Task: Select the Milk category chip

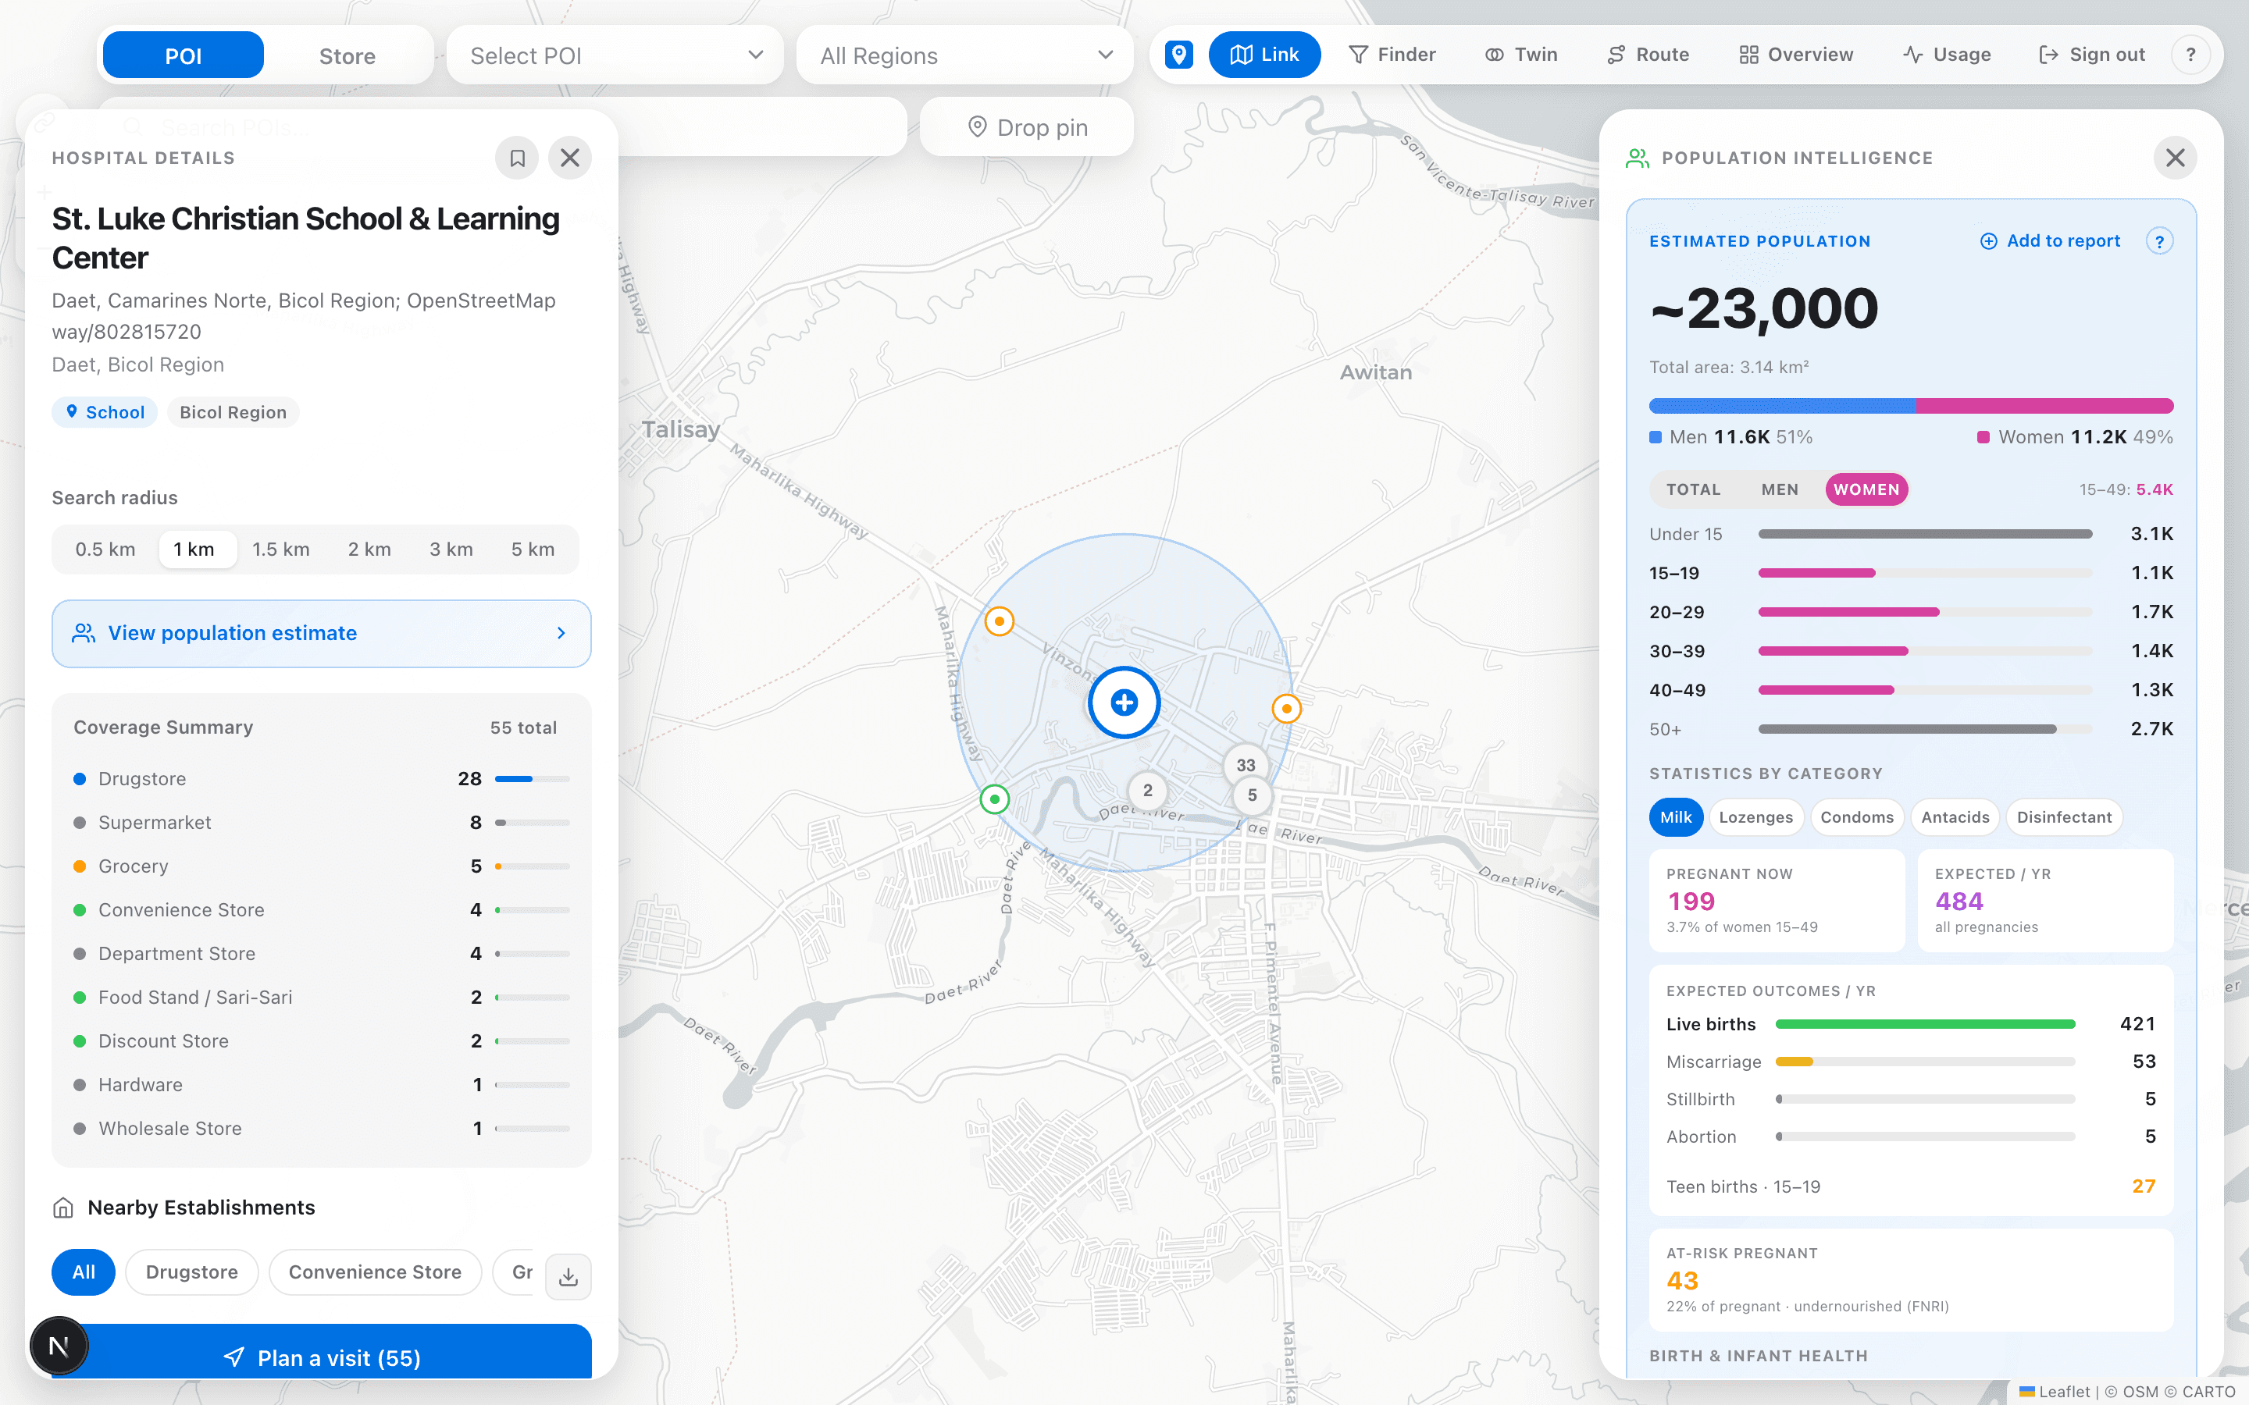Action: pos(1676,818)
